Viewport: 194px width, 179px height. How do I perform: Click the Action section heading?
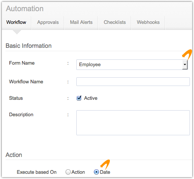(x=14, y=155)
